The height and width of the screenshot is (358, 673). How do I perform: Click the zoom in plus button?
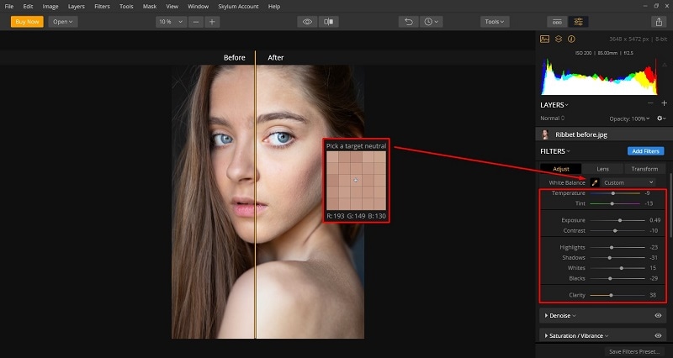click(212, 22)
